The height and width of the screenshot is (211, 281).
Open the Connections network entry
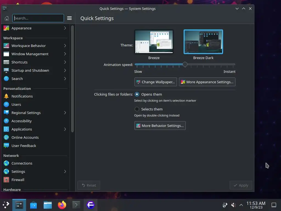click(x=35, y=163)
